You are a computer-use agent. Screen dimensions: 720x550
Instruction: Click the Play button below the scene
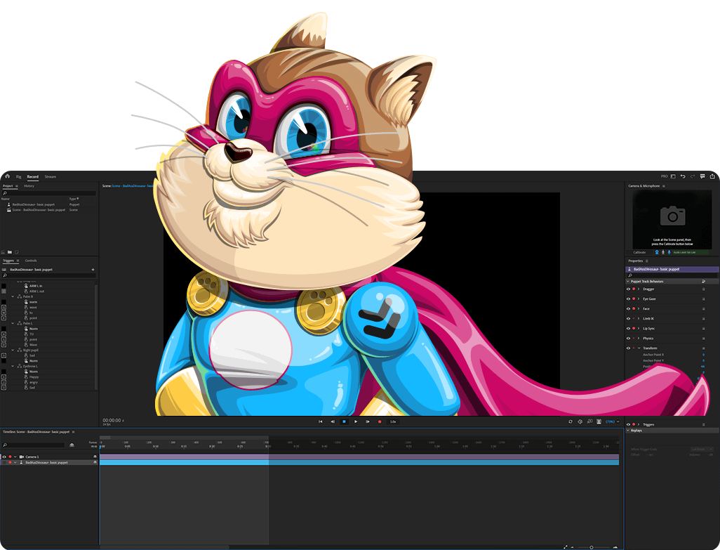pyautogui.click(x=356, y=421)
